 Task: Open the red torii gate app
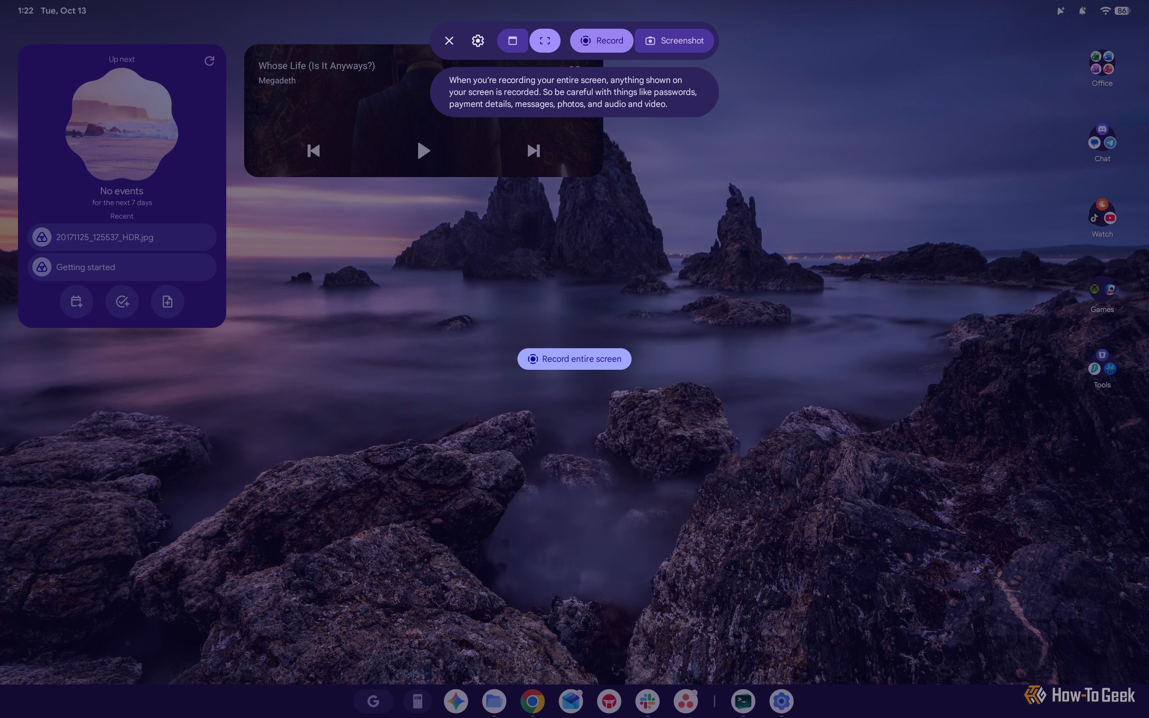(x=609, y=701)
